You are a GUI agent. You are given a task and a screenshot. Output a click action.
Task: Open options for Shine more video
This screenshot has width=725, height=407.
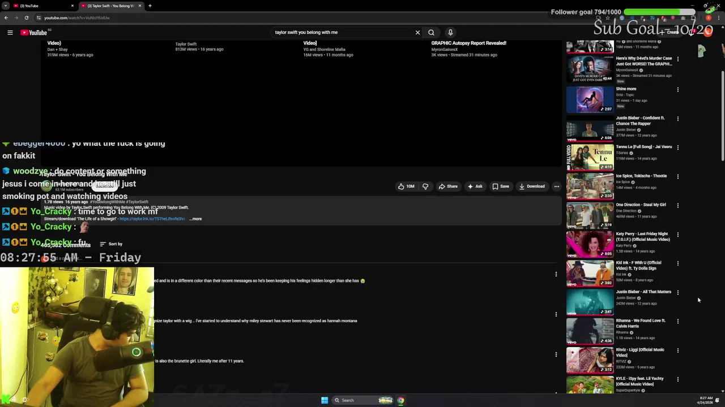[677, 89]
